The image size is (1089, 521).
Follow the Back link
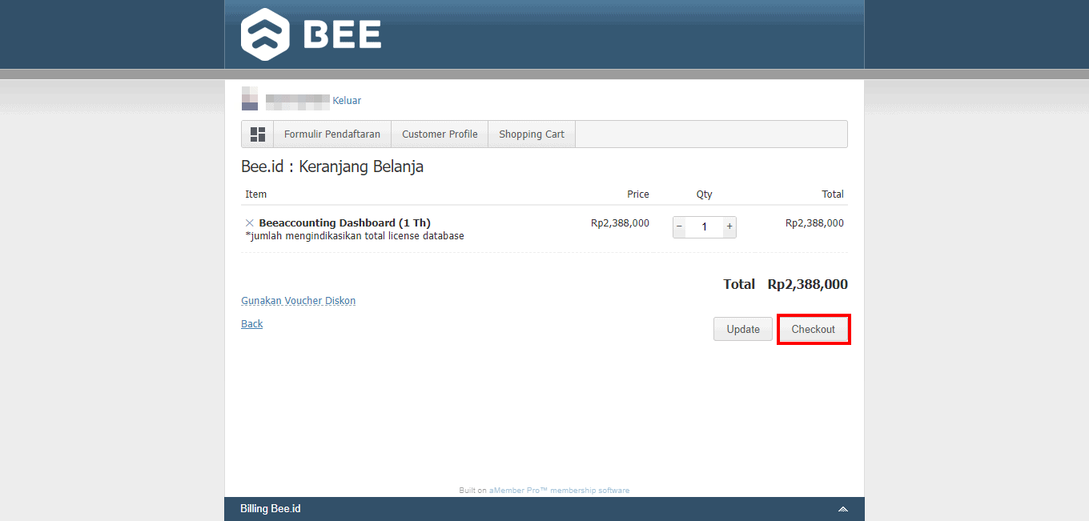coord(252,324)
